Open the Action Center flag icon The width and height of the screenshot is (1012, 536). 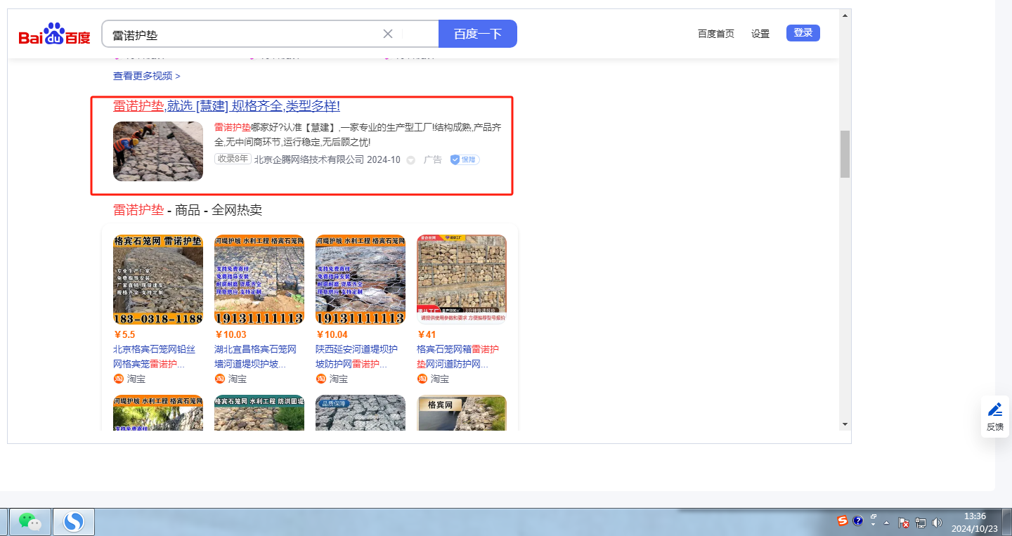coord(905,523)
